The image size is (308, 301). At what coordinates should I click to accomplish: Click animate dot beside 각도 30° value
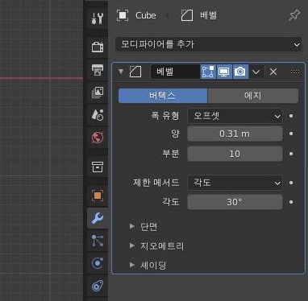(x=291, y=202)
